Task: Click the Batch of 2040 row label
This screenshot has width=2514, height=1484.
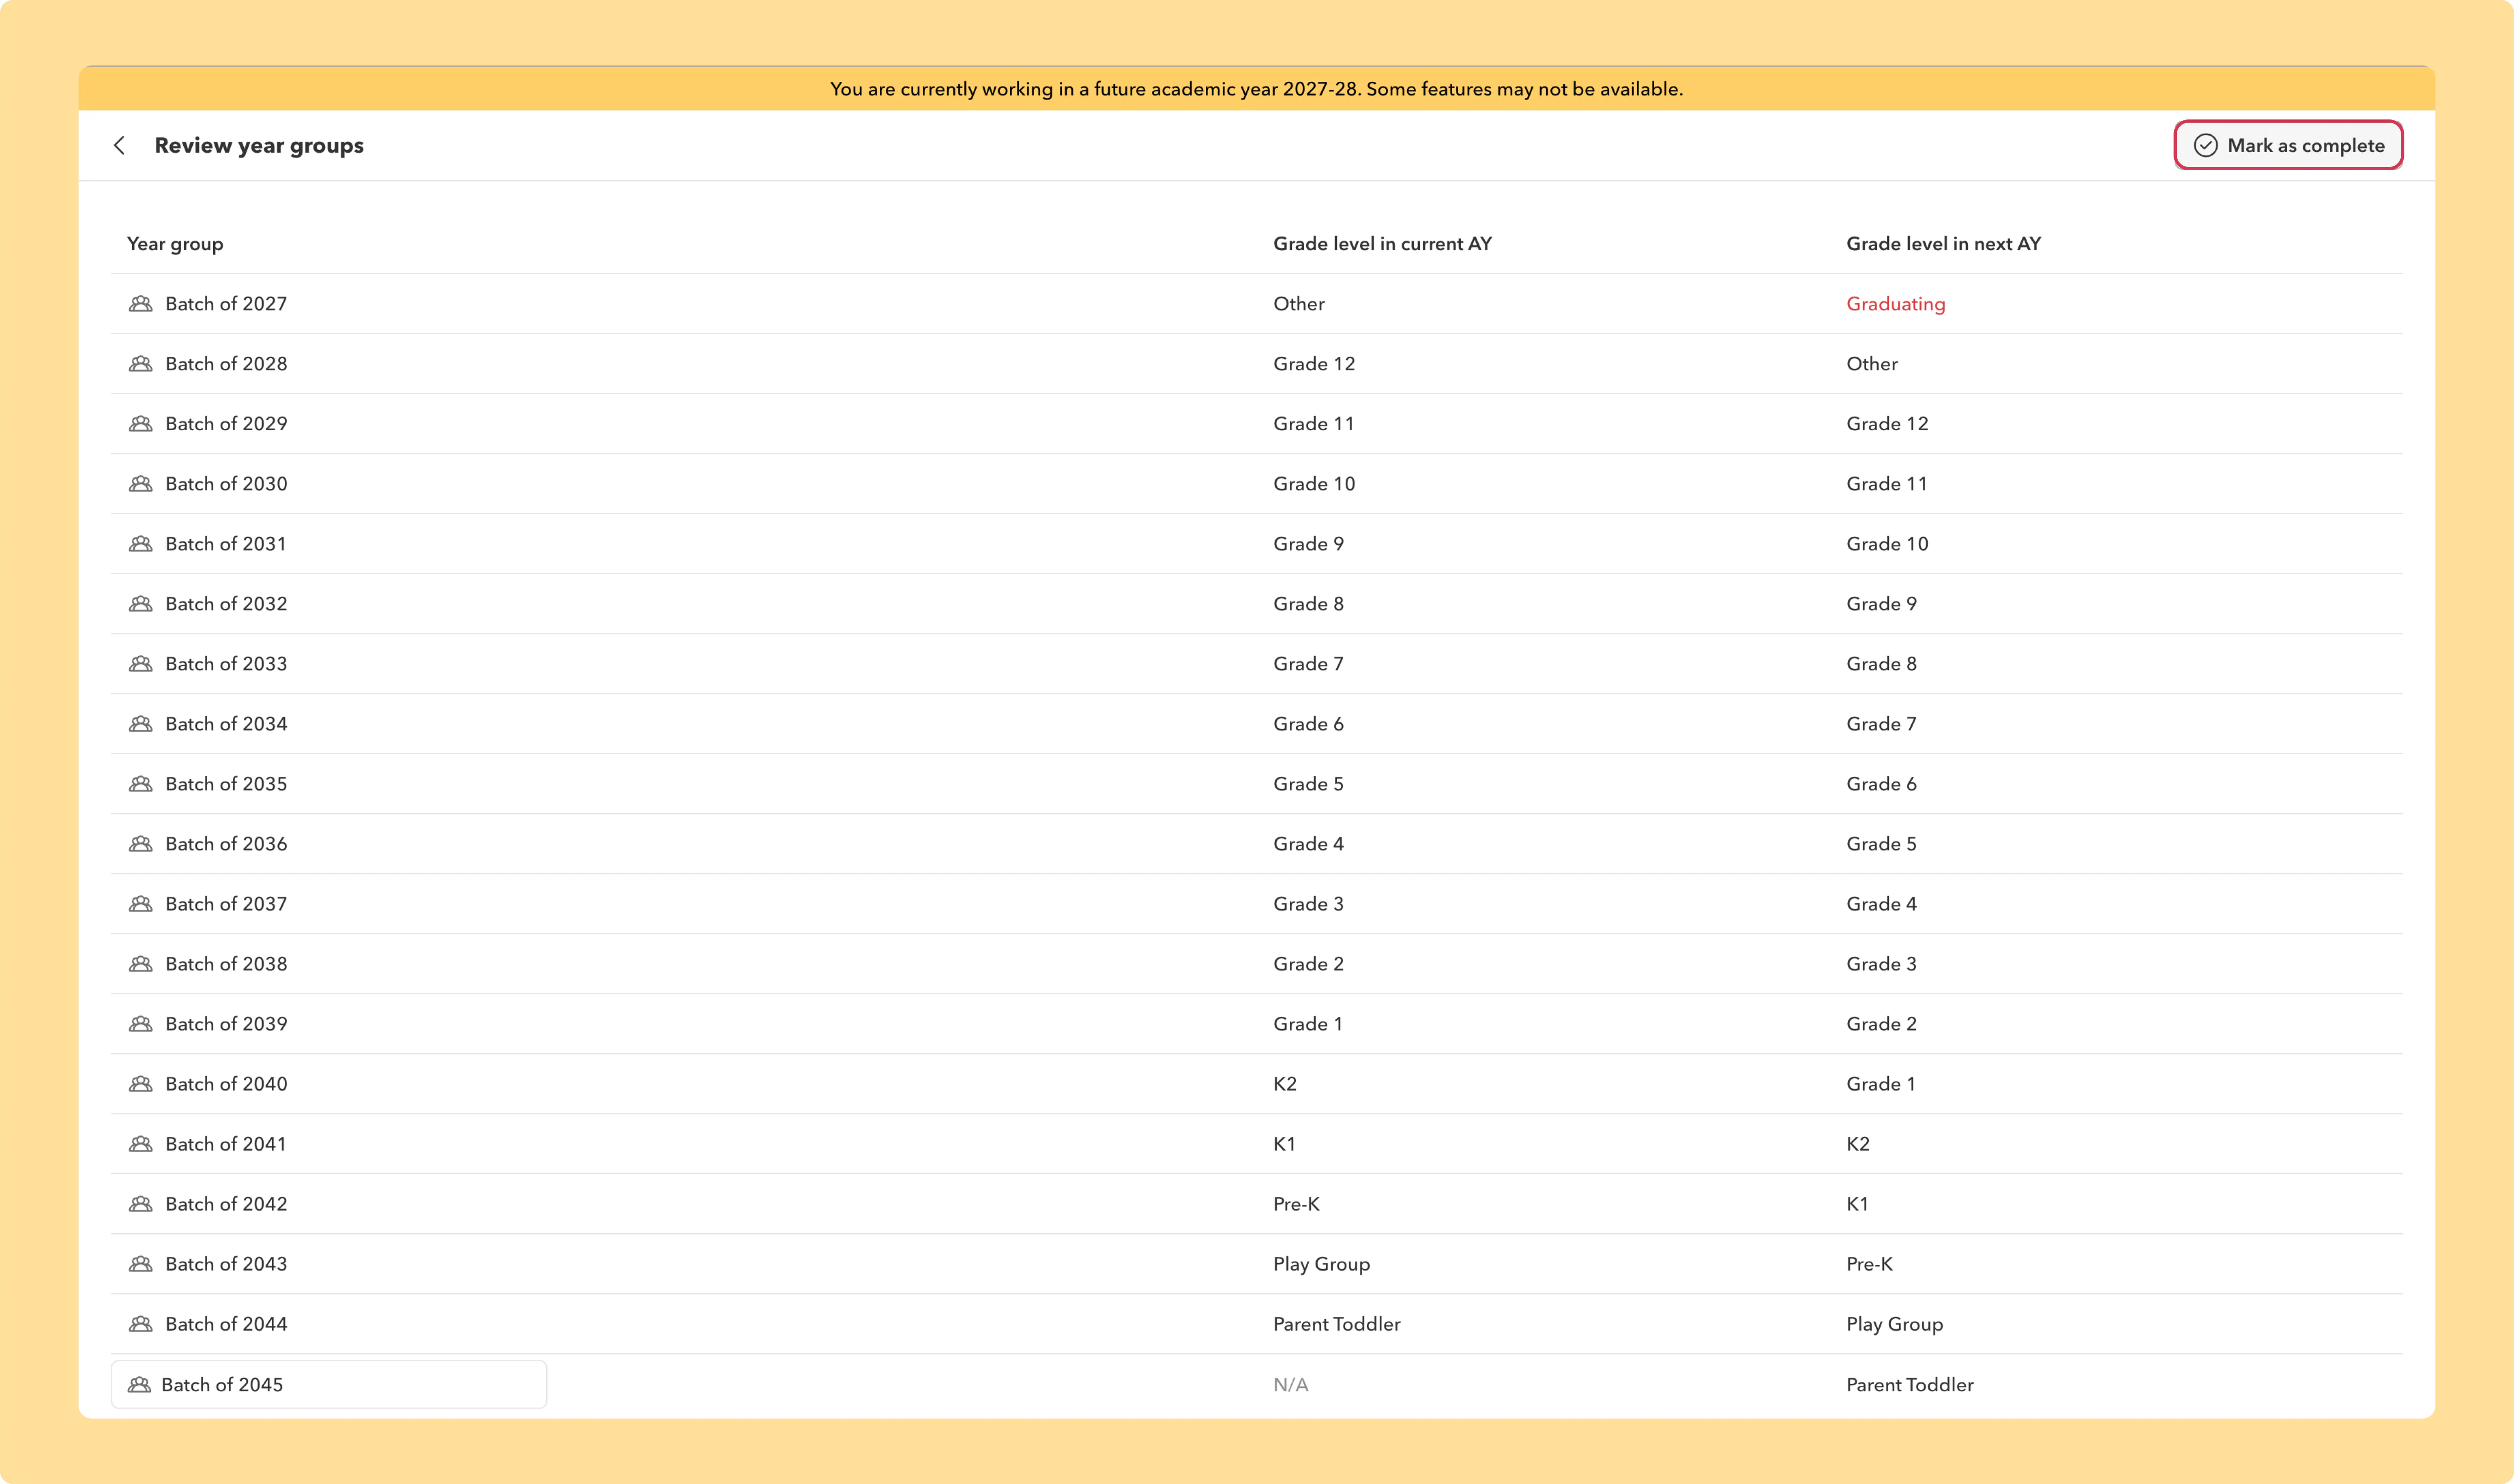Action: (x=226, y=1084)
